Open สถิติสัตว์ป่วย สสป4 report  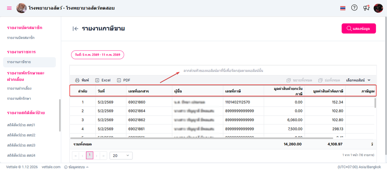21,155
